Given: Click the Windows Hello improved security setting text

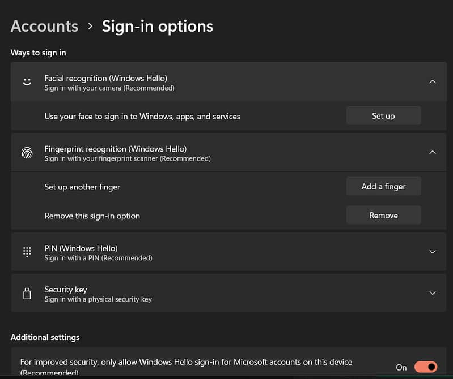Looking at the screenshot, I should point(186,362).
